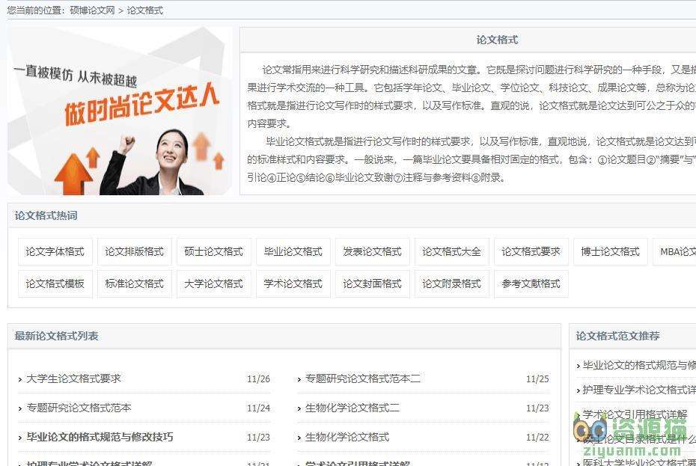Screen dimensions: 696x466
Task: Open 毕业论文的格式规范与修改技巧 in the latest list
Action: click(x=100, y=437)
